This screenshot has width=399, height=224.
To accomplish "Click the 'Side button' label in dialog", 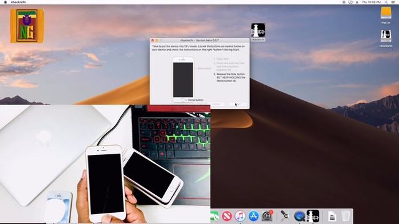I will point(204,68).
